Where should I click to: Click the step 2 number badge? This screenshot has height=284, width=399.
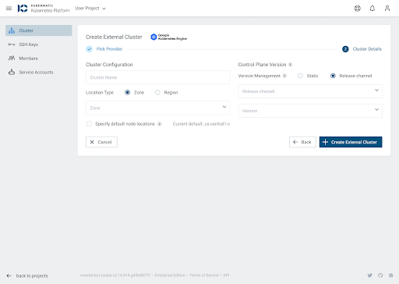coord(345,49)
